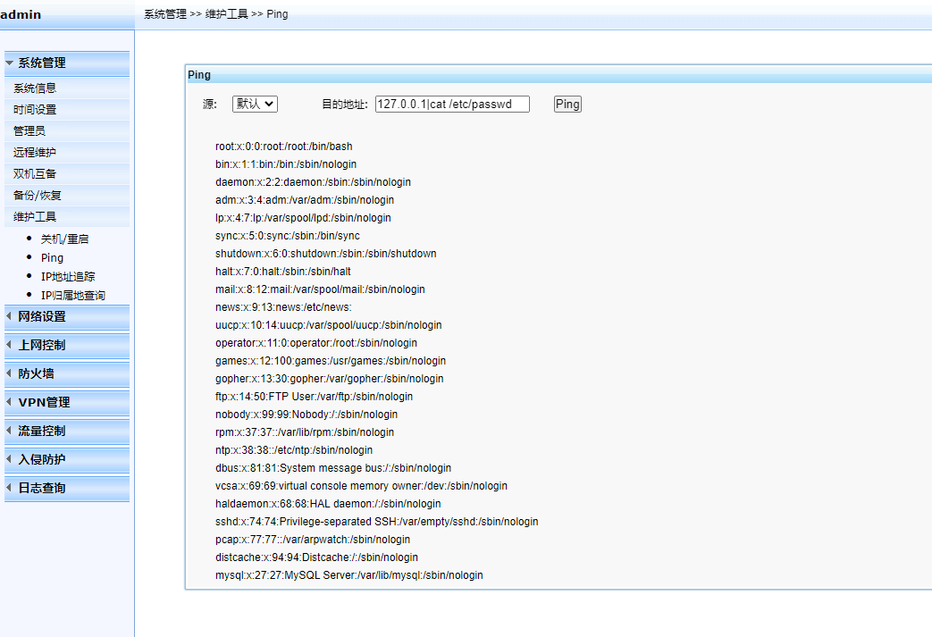Click the distcache:x:94:94 output line
Screen dimensions: 932x637
[x=317, y=557]
